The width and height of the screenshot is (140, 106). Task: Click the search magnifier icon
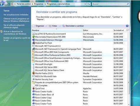coord(128,4)
